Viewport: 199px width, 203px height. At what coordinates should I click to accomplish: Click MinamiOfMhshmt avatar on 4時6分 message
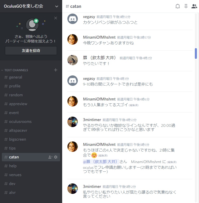point(73,101)
